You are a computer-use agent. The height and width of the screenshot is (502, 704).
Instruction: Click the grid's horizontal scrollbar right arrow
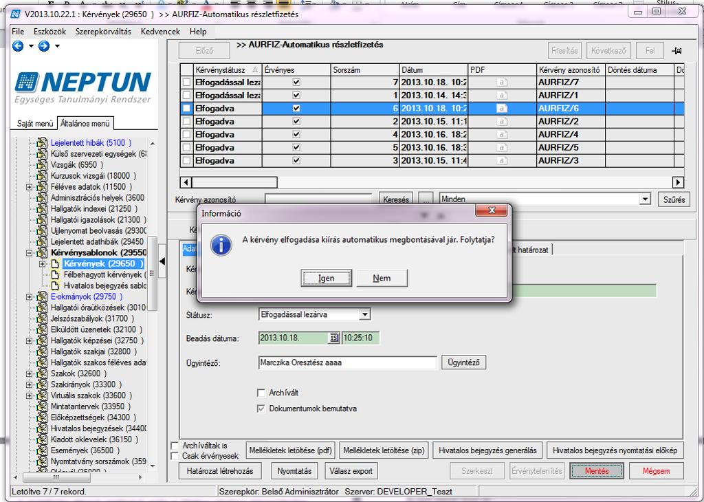pos(678,182)
